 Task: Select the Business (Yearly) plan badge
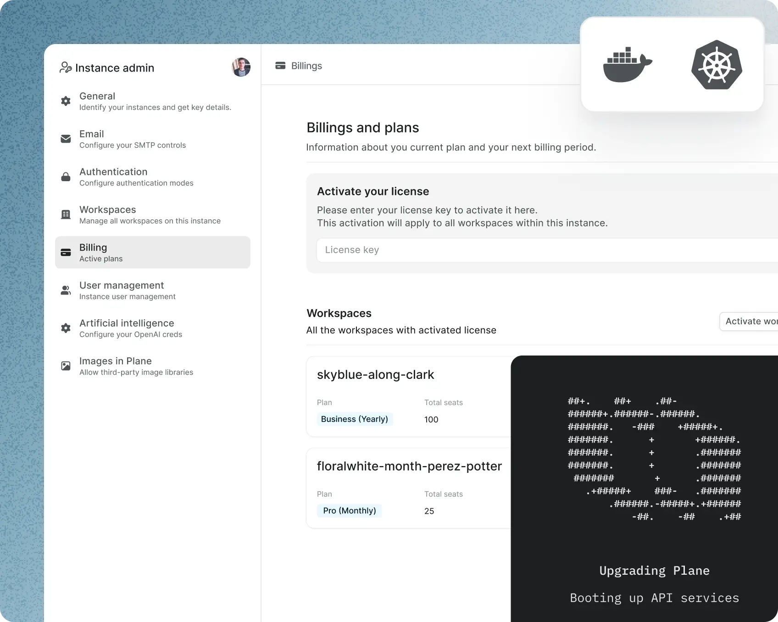[355, 419]
